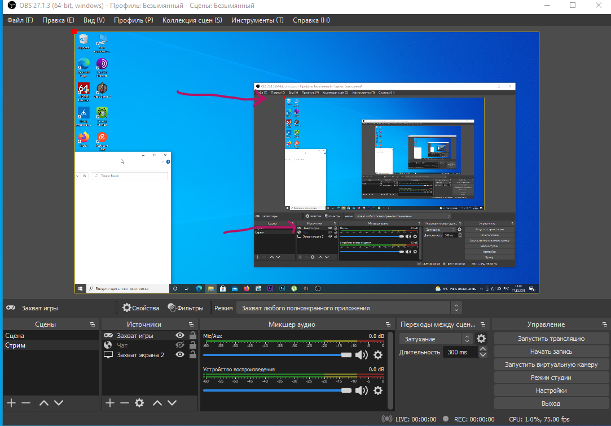Mute the Mic/Aux channel
This screenshot has width=611, height=426.
tap(361, 355)
